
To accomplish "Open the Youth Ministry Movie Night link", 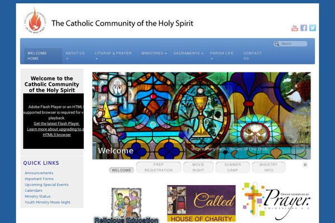I will 47,202.
